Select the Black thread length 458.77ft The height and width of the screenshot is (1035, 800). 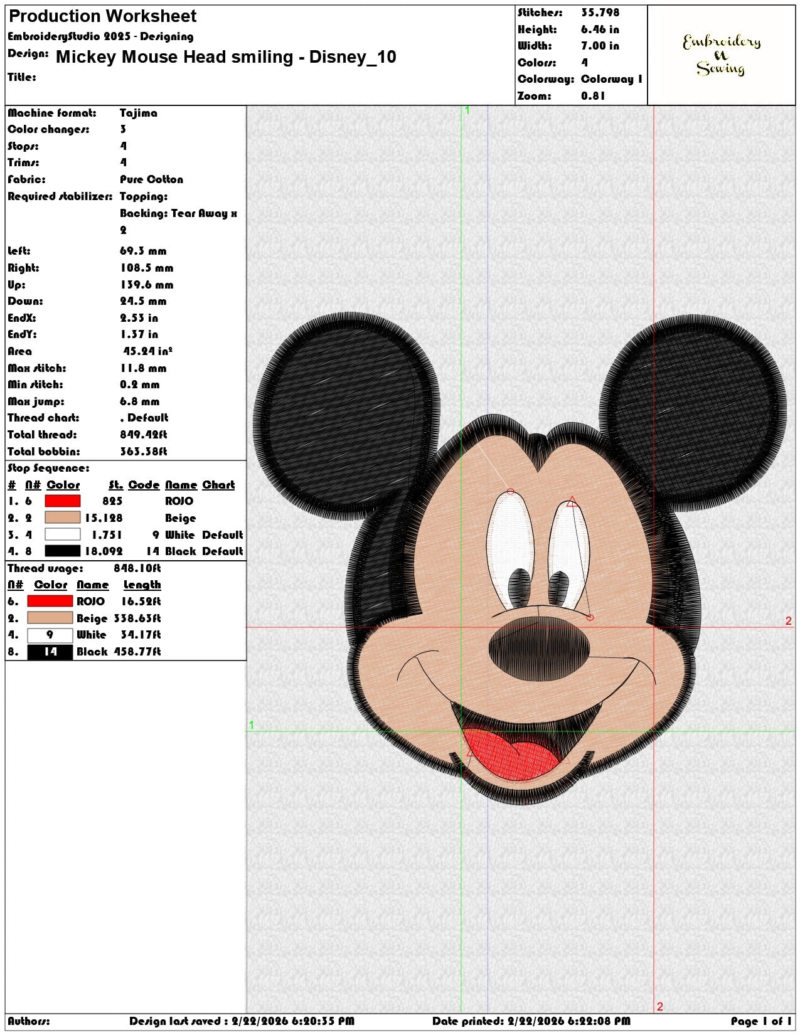(x=137, y=652)
